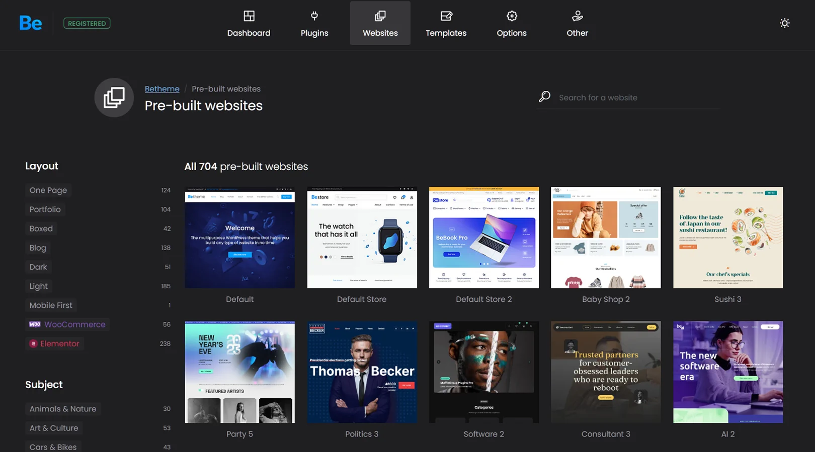
Task: Click the Templates icon in top navigation
Action: [446, 16]
